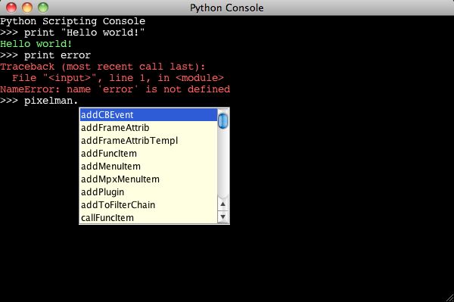Click the scrollbar up arrow
This screenshot has height=302, width=454.
pos(222,204)
